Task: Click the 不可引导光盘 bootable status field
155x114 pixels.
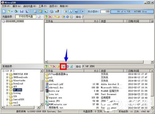Action: pos(26,16)
